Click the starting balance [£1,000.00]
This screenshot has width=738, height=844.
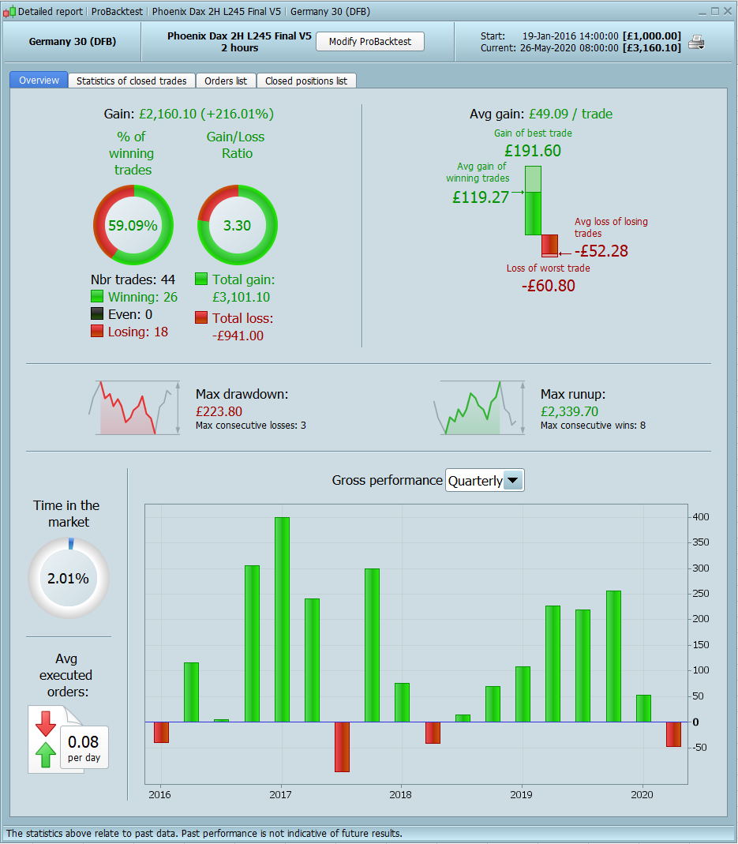(x=652, y=36)
